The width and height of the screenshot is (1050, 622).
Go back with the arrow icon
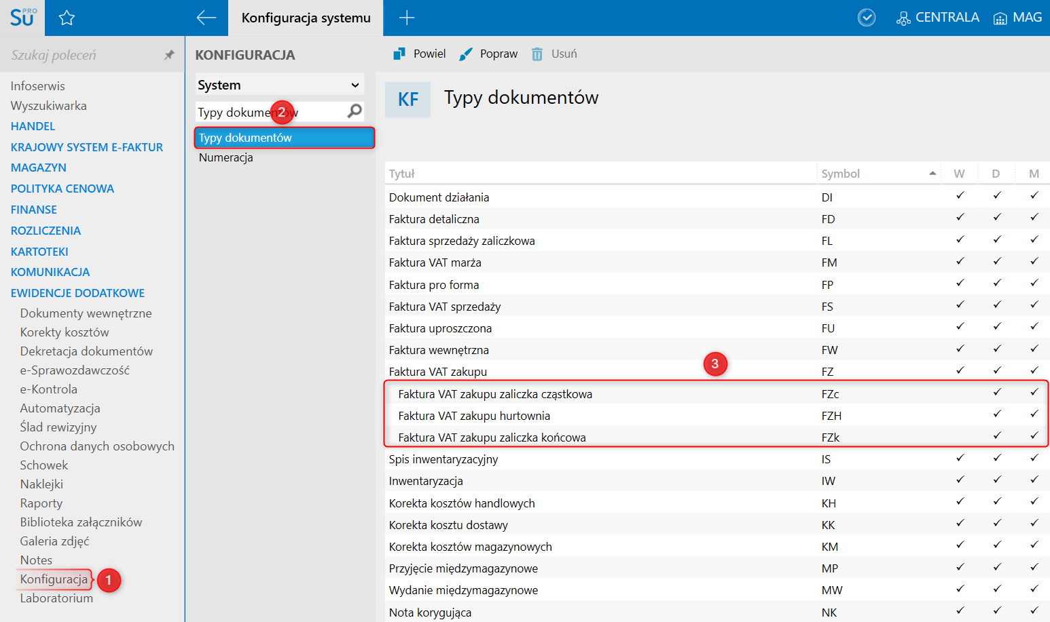coord(206,18)
